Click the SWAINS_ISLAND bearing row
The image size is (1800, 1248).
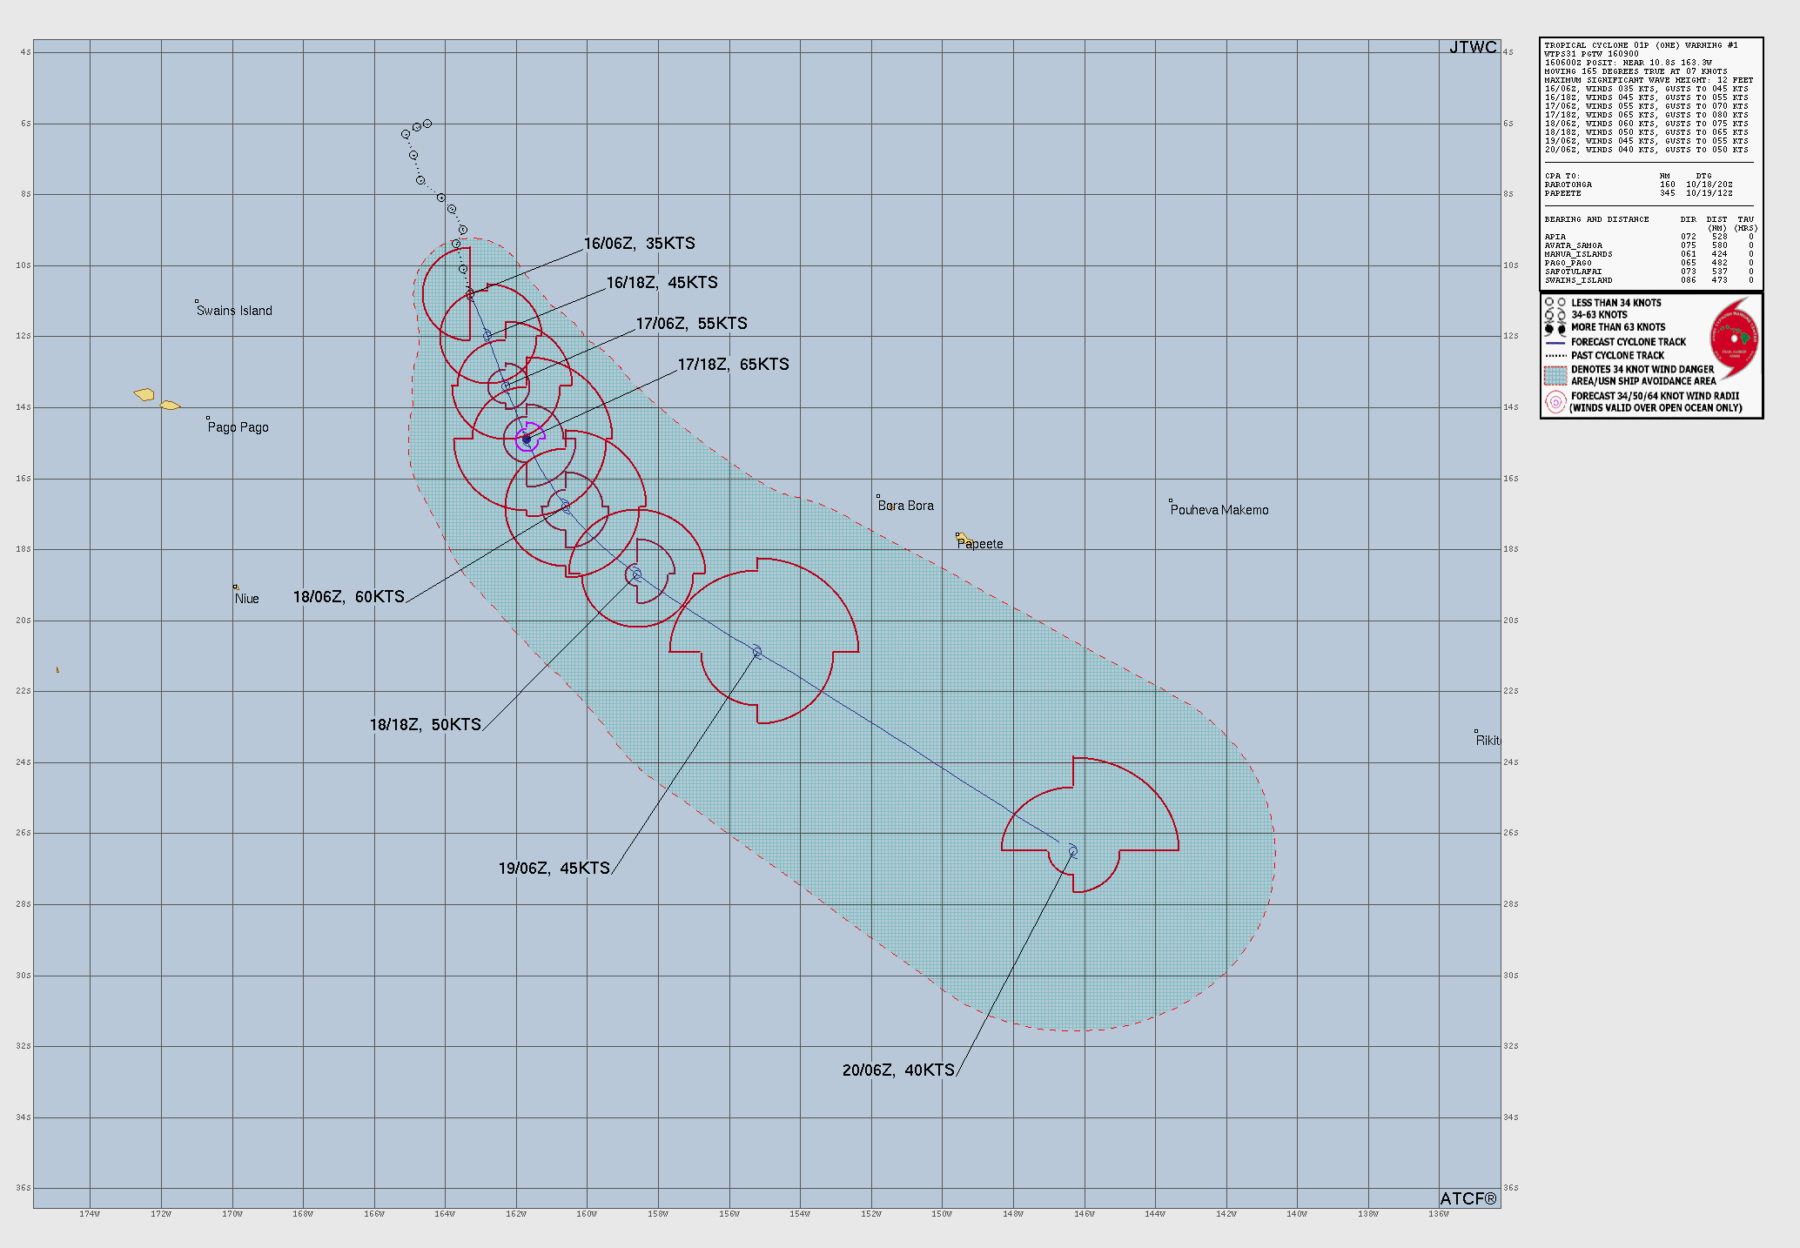[x=1650, y=280]
